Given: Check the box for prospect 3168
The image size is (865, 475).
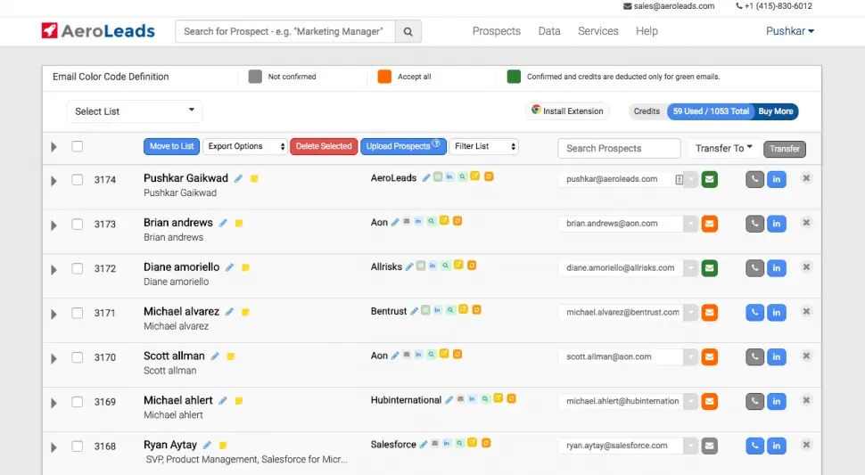Looking at the screenshot, I should 78,446.
